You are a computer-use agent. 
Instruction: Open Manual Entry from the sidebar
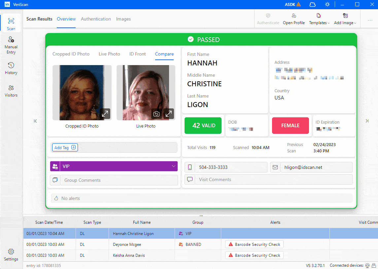[x=11, y=45]
